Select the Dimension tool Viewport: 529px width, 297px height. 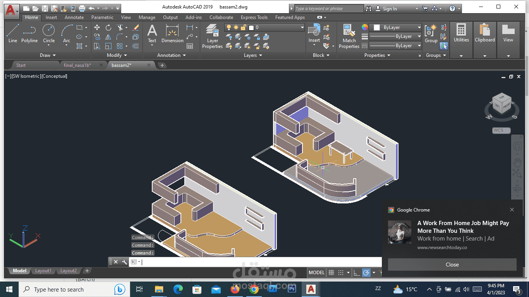point(172,33)
